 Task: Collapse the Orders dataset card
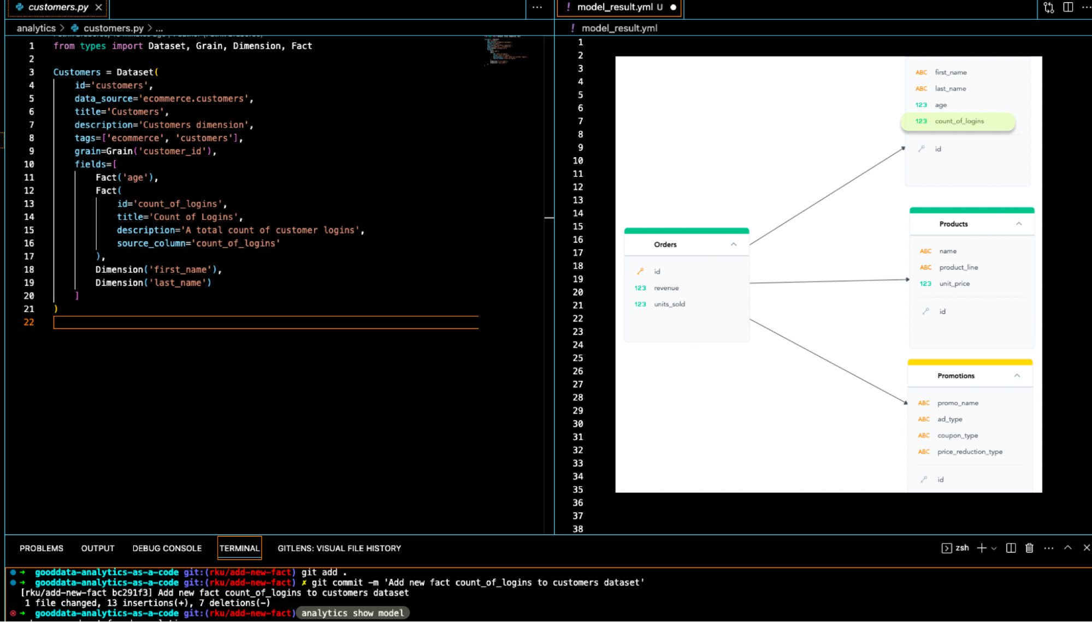[x=733, y=244]
